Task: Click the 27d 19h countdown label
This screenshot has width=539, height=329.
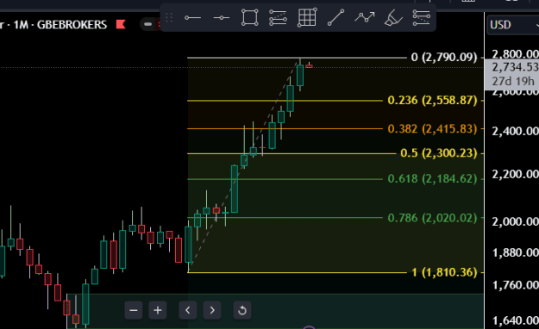Action: (x=512, y=82)
